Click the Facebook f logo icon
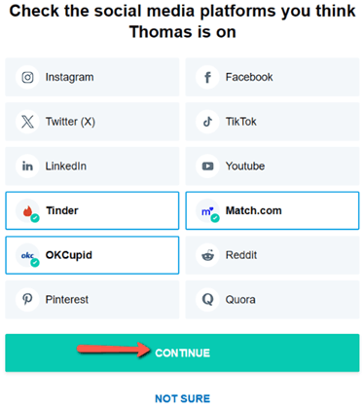364x409 pixels. (207, 77)
